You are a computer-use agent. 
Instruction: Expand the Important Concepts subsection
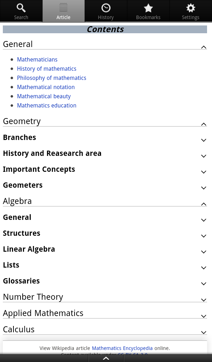tap(204, 172)
